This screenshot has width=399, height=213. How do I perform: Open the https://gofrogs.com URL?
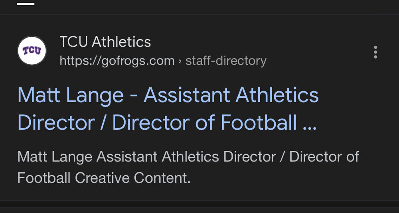117,61
